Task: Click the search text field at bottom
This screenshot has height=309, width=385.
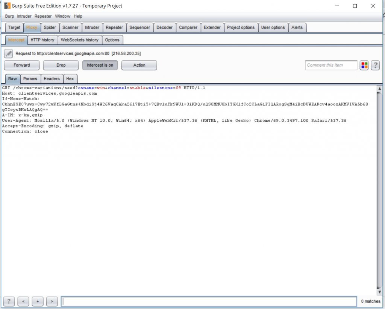Action: [x=209, y=301]
